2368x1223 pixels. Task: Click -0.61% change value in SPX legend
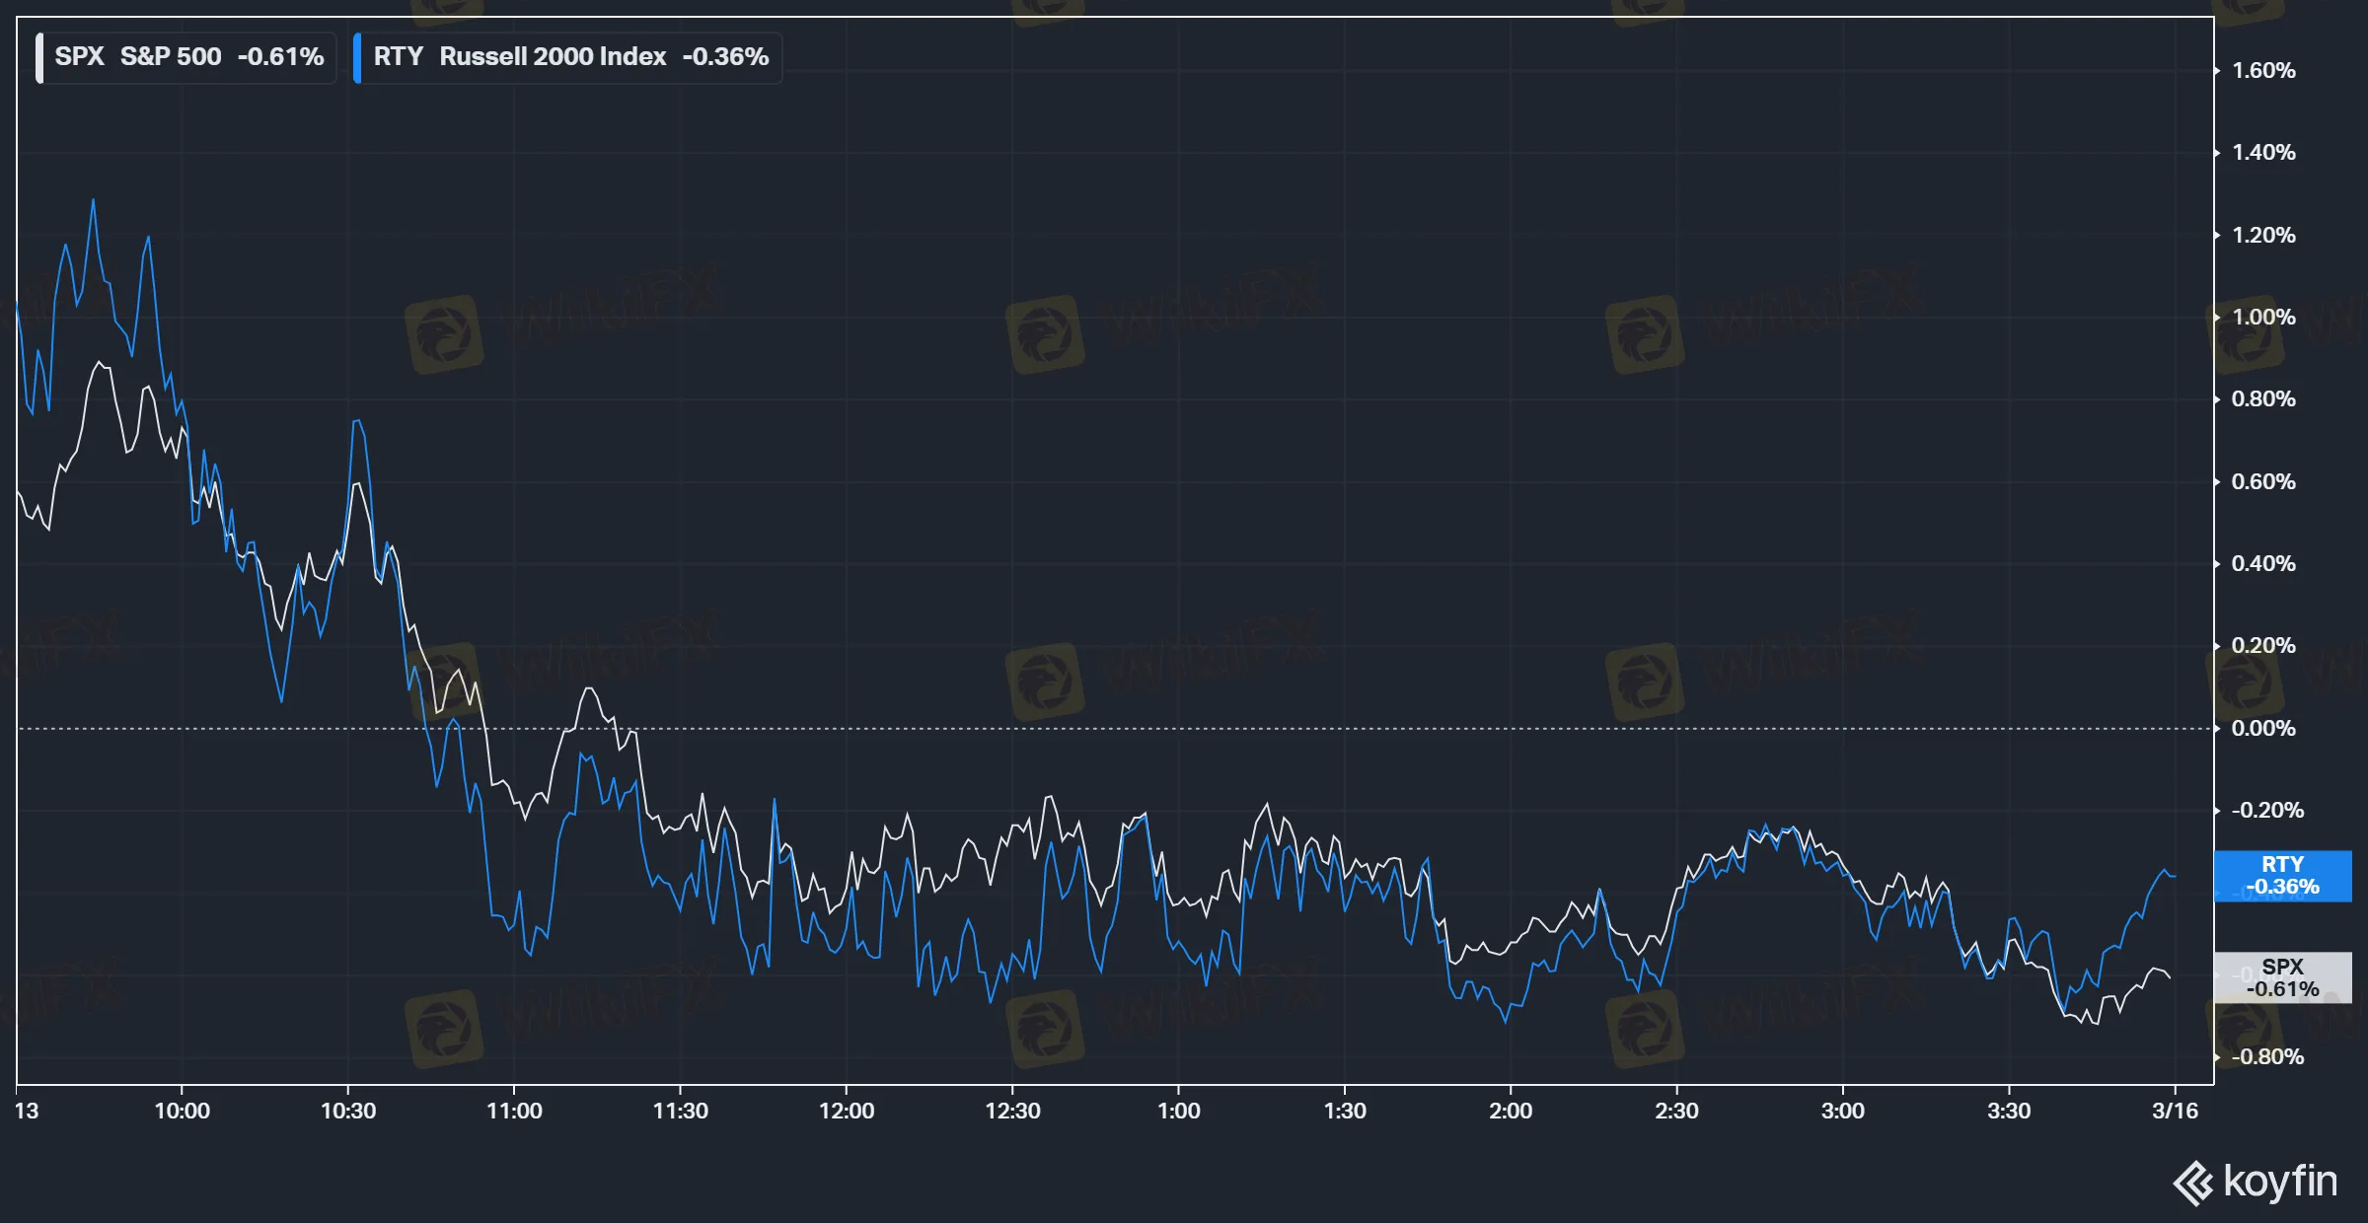[280, 56]
